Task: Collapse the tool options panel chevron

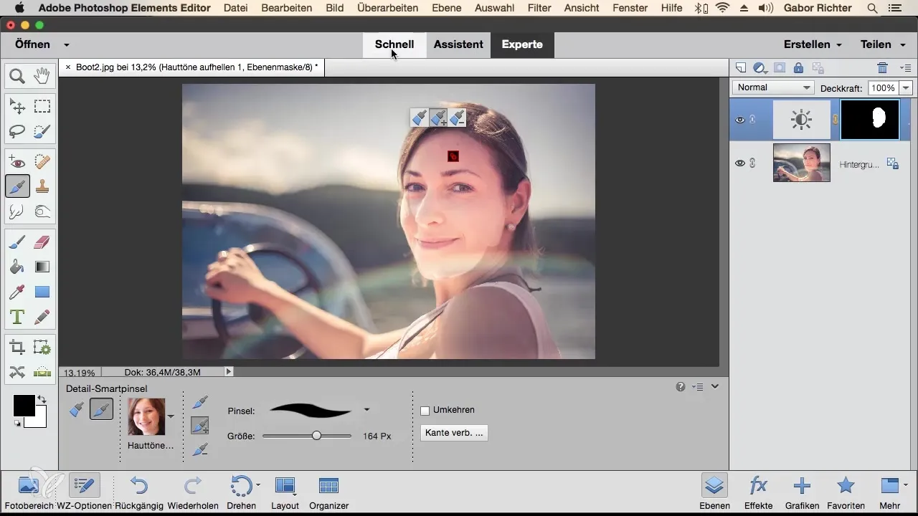Action: click(715, 387)
